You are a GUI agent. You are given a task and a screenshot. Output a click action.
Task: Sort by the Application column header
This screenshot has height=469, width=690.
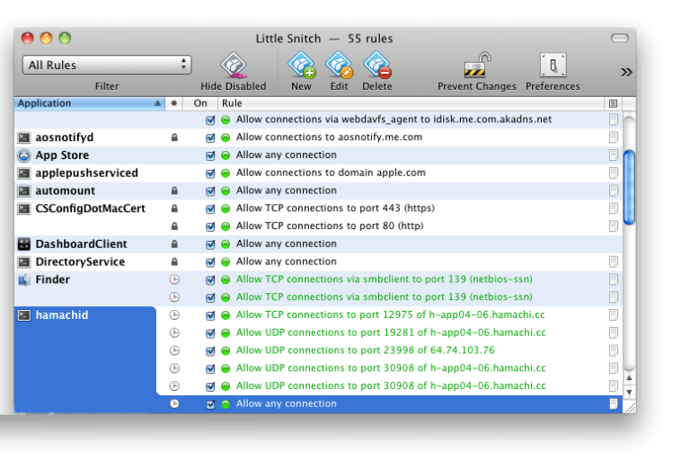point(89,103)
